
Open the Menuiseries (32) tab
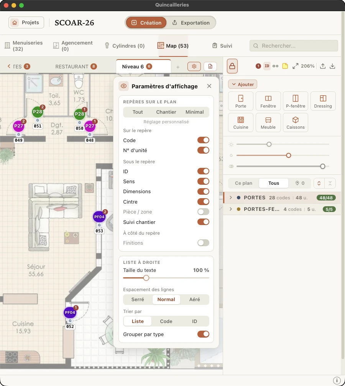(24, 46)
